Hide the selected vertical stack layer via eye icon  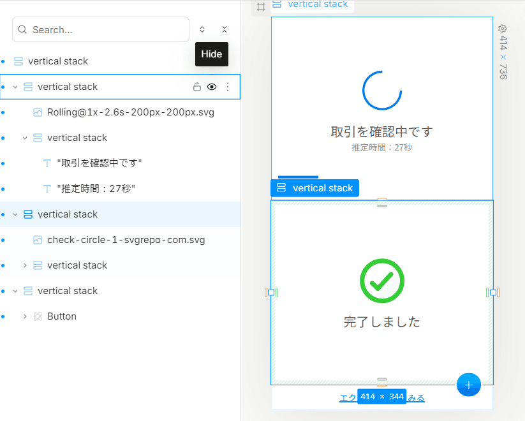point(212,87)
